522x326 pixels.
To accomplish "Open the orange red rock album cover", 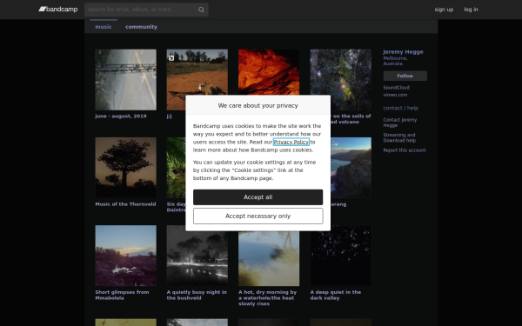I will pos(269,72).
